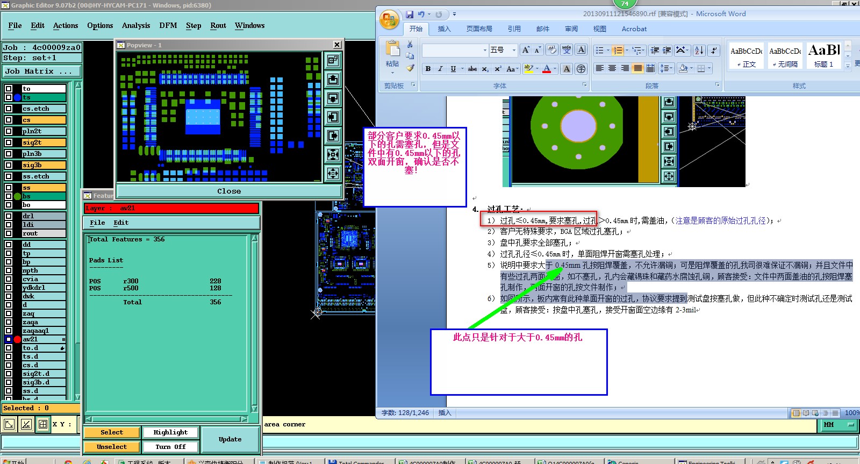Click the Word Office button orb
Viewport: 860px width, 464px height.
click(389, 20)
